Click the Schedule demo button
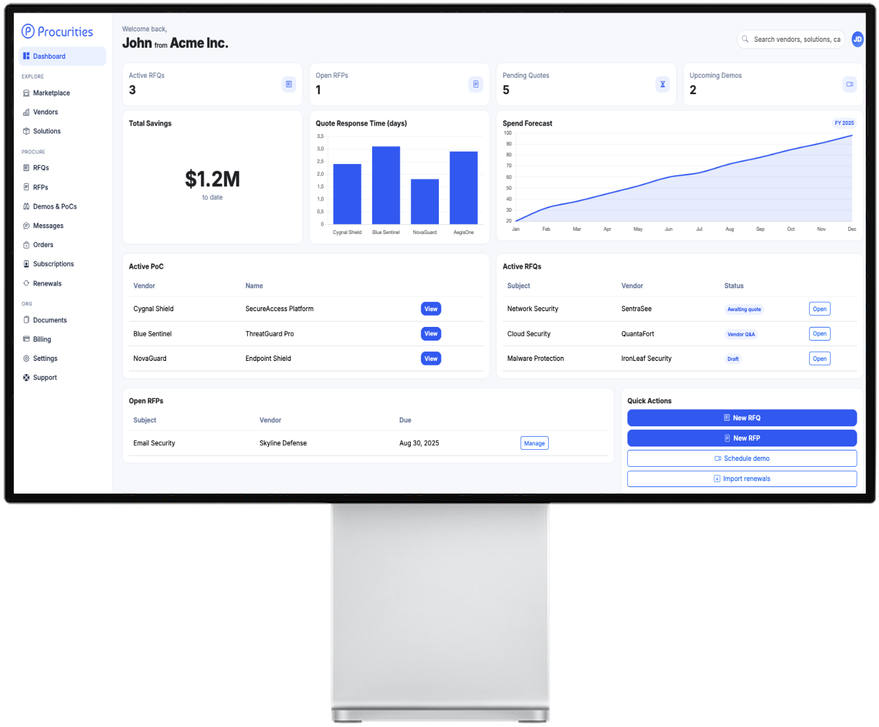Image resolution: width=879 pixels, height=727 pixels. (x=742, y=458)
